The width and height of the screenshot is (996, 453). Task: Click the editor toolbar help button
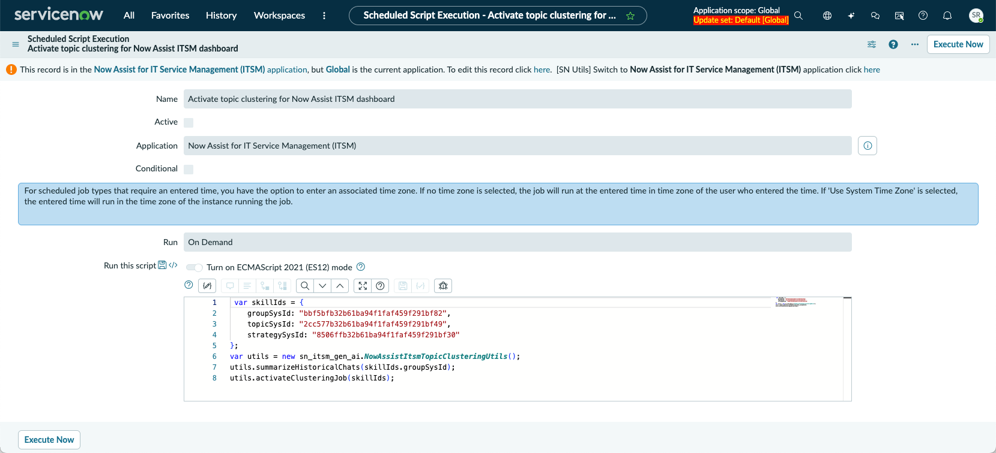[x=380, y=286]
